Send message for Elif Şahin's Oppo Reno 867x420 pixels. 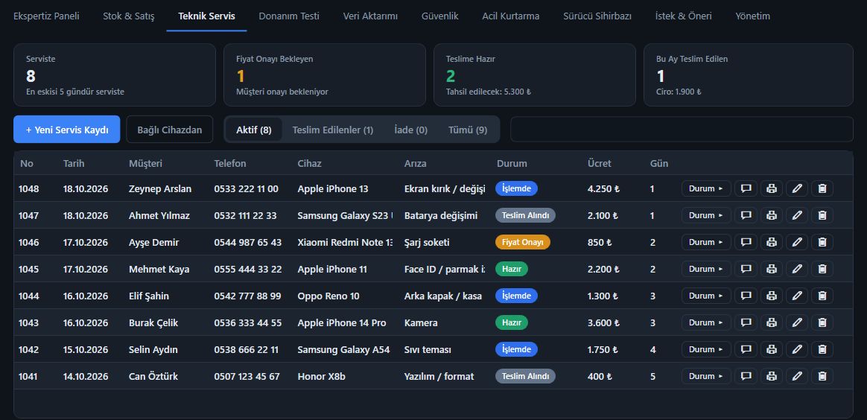[746, 296]
